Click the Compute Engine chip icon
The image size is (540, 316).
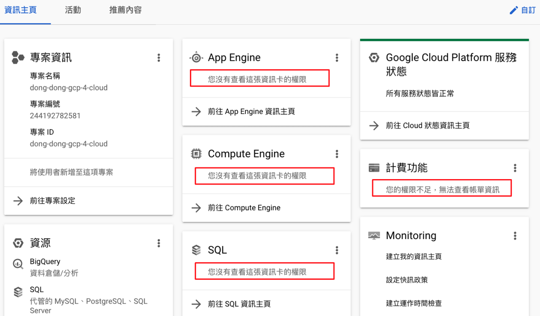click(x=196, y=154)
